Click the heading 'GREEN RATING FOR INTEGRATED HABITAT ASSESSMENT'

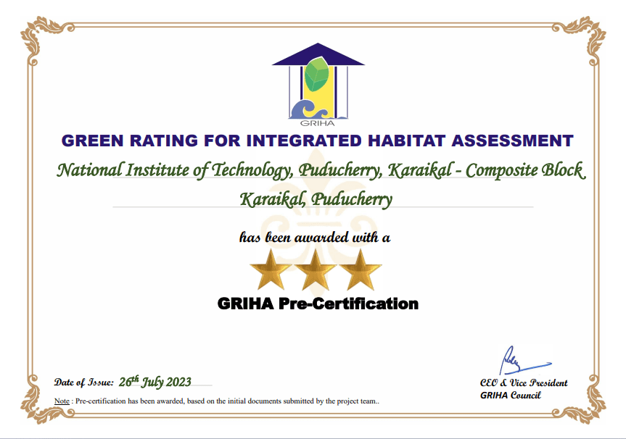click(x=318, y=141)
